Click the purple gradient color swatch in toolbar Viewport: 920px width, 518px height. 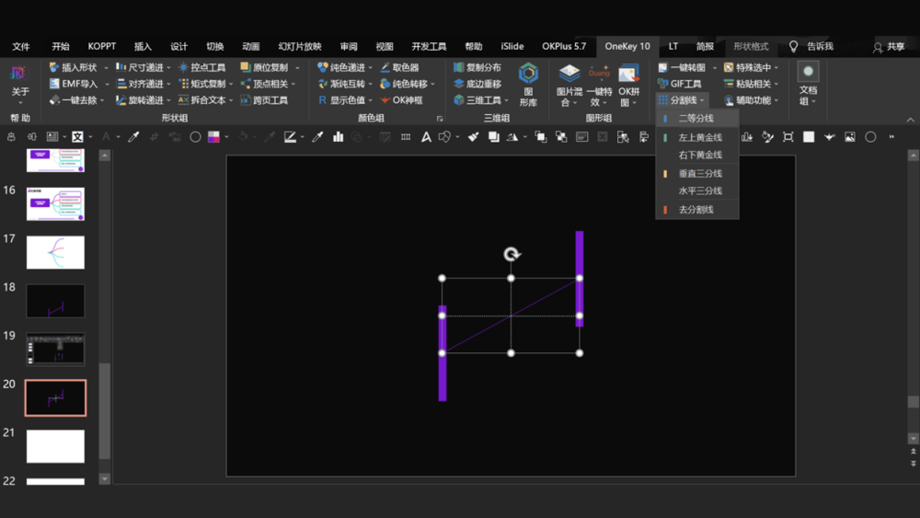[213, 137]
